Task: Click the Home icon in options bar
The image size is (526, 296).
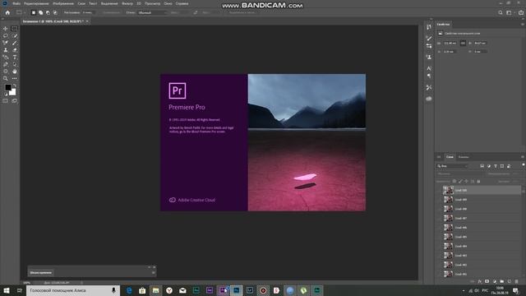Action: pos(7,13)
